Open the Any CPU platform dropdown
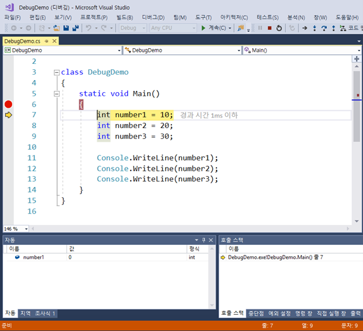This screenshot has height=331, width=363. [172, 28]
